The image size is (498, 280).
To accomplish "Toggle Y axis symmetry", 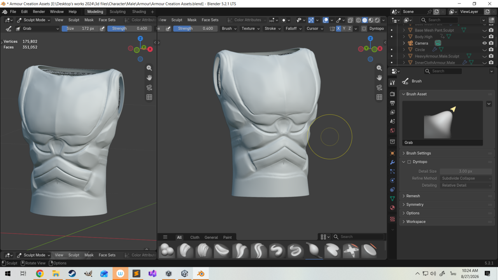I will (344, 28).
